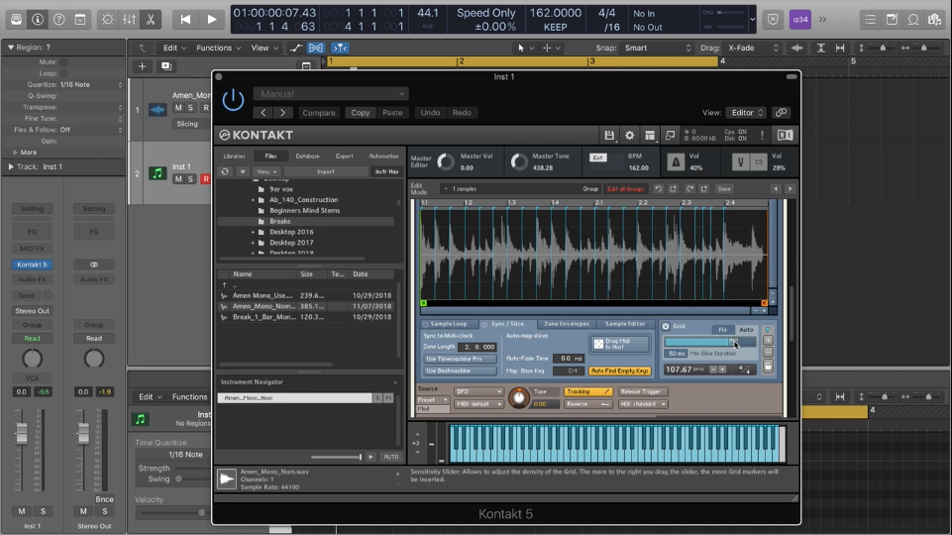The height and width of the screenshot is (535, 952).
Task: Click the Copy button
Action: tap(360, 113)
